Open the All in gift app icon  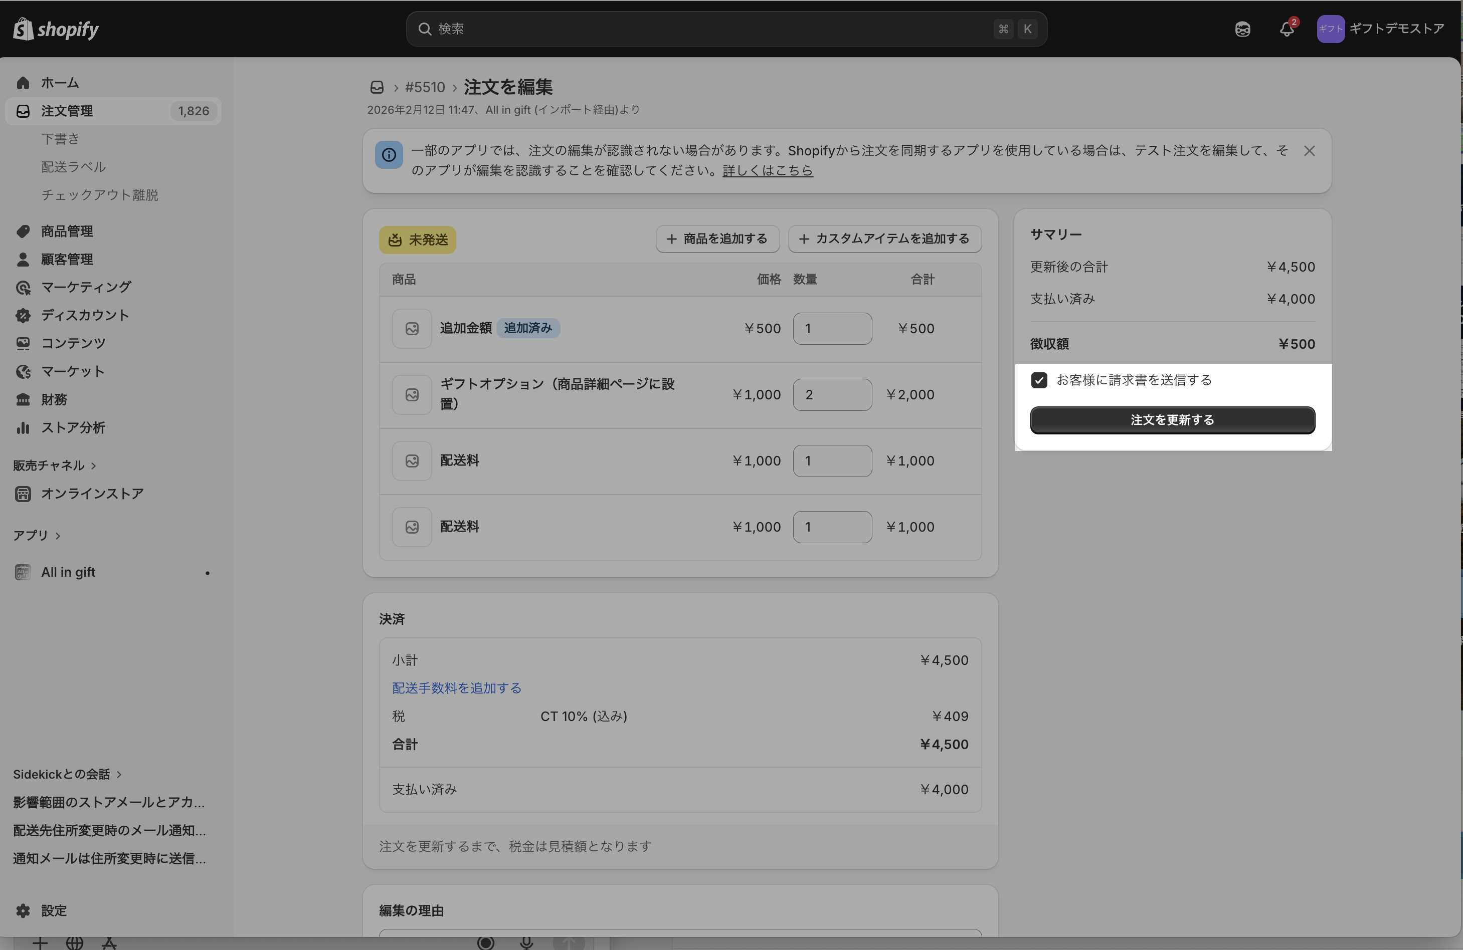coord(24,572)
